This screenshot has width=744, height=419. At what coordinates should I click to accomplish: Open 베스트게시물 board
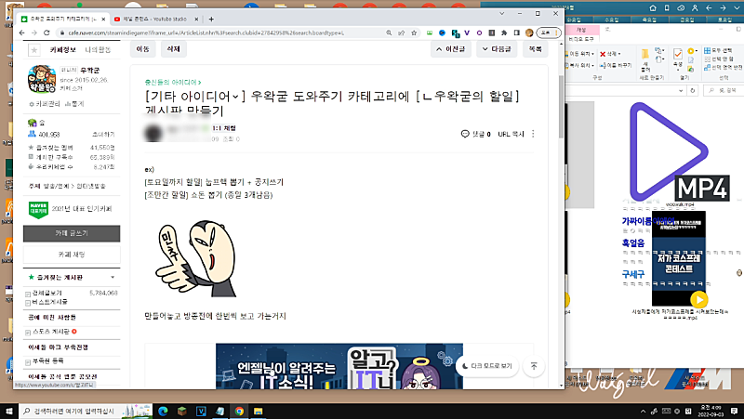(50, 301)
